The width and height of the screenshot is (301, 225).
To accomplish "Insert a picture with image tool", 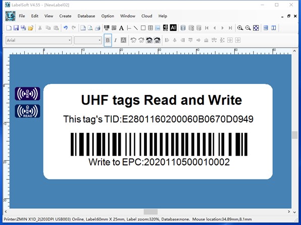I will [158, 28].
